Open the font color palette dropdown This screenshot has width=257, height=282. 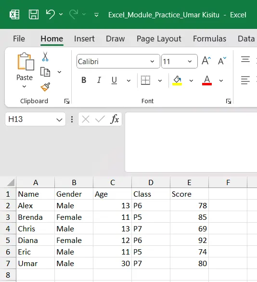pos(221,81)
